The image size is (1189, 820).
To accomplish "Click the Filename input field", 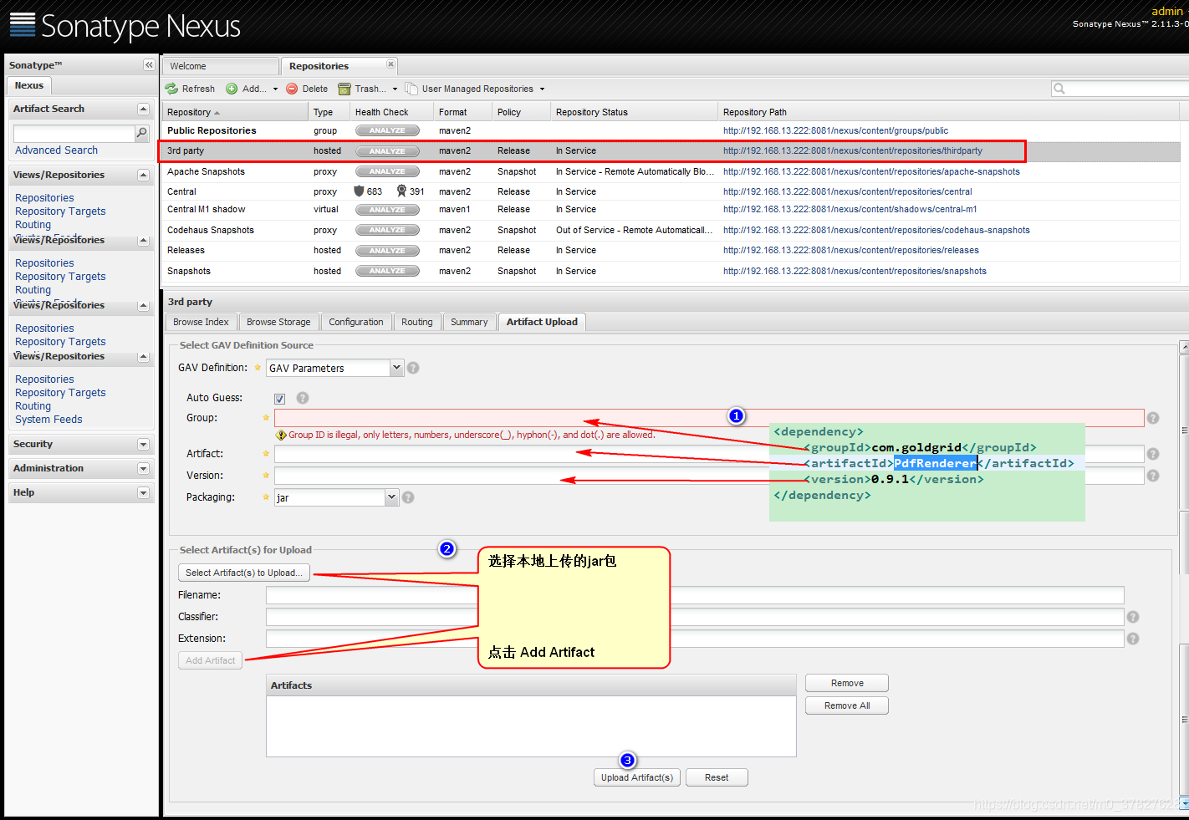I will tap(695, 595).
